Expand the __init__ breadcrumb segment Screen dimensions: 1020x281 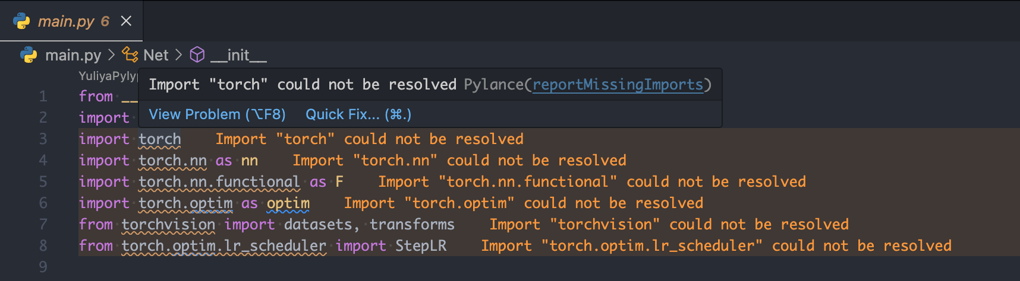238,55
